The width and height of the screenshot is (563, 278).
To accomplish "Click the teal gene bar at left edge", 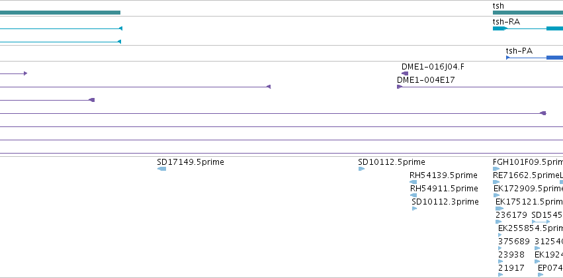I will coord(60,13).
